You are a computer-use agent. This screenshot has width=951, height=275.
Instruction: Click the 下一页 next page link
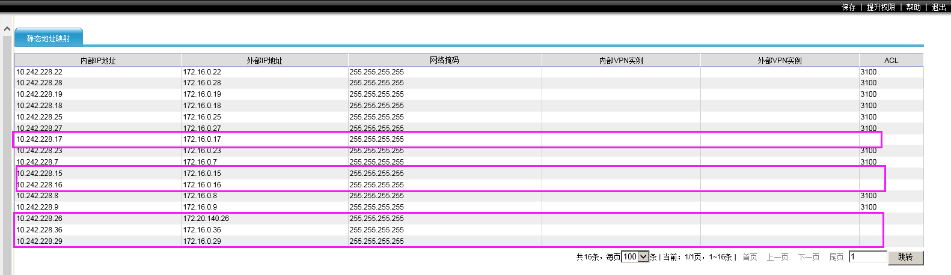(809, 257)
